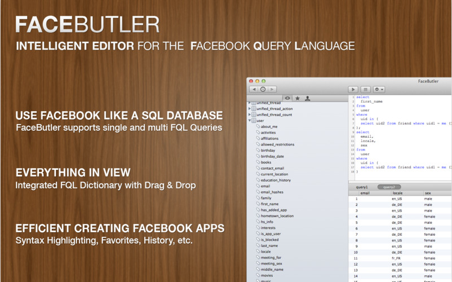Click the tag icon beside activities

coord(258,133)
